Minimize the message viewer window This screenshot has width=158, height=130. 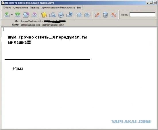tap(147, 3)
